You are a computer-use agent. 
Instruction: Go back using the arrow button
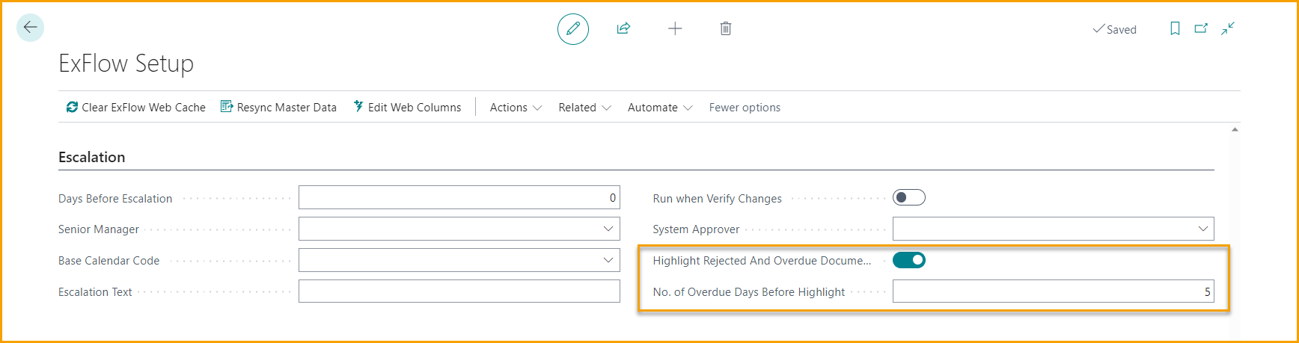tap(30, 28)
